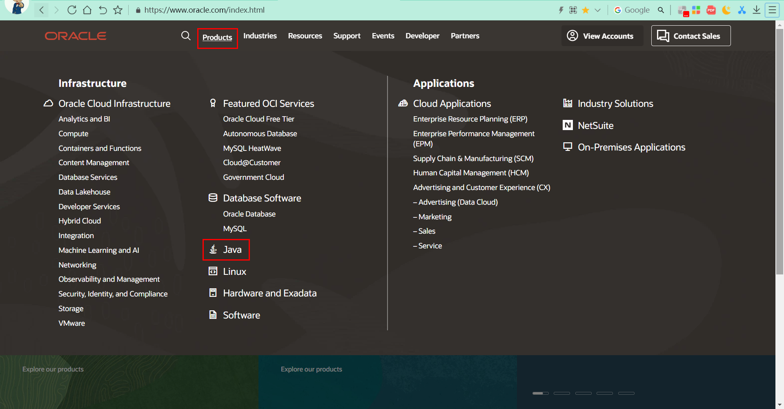Open Linux link
This screenshot has width=784, height=409.
[x=234, y=272]
